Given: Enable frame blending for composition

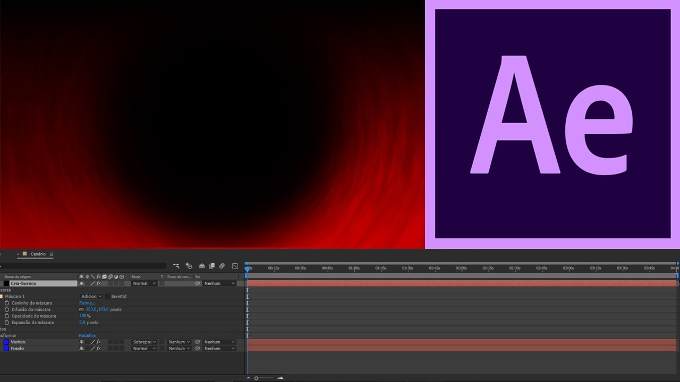Looking at the screenshot, I should [x=212, y=266].
